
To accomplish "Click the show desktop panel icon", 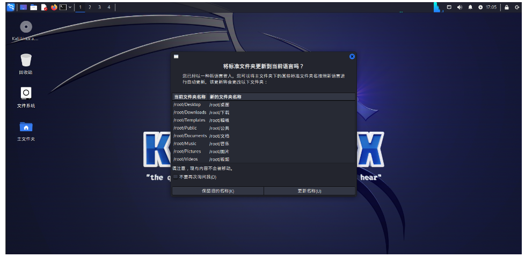I will click(23, 7).
